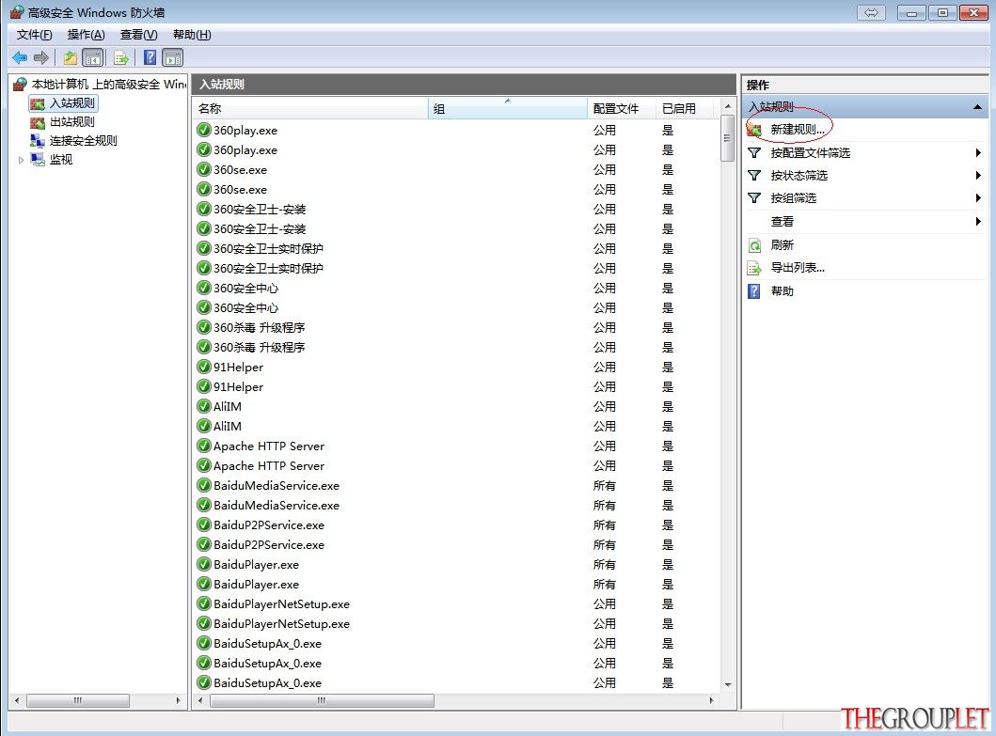The height and width of the screenshot is (736, 996).
Task: Go forward with the toolbar right arrow
Action: pos(41,57)
